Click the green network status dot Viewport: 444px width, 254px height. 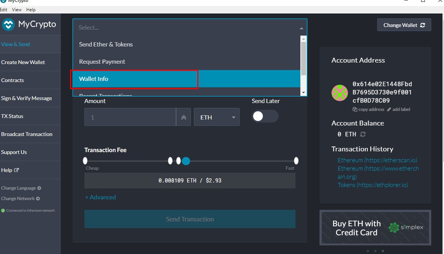3,211
